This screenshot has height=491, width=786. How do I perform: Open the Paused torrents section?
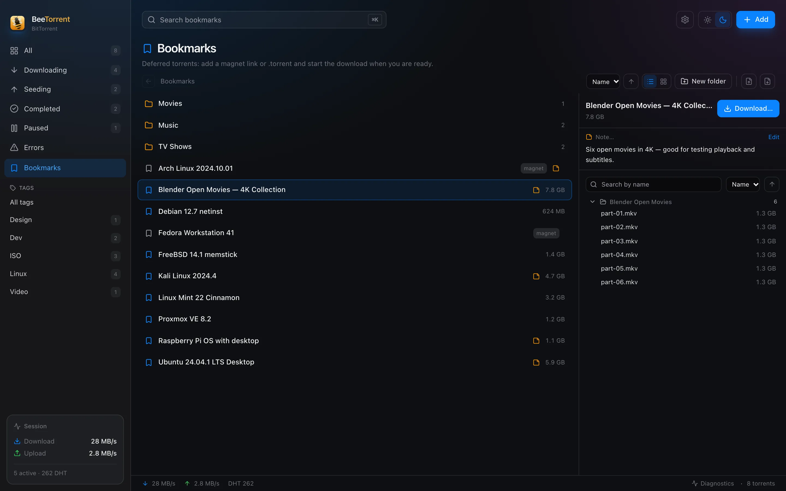pos(65,128)
